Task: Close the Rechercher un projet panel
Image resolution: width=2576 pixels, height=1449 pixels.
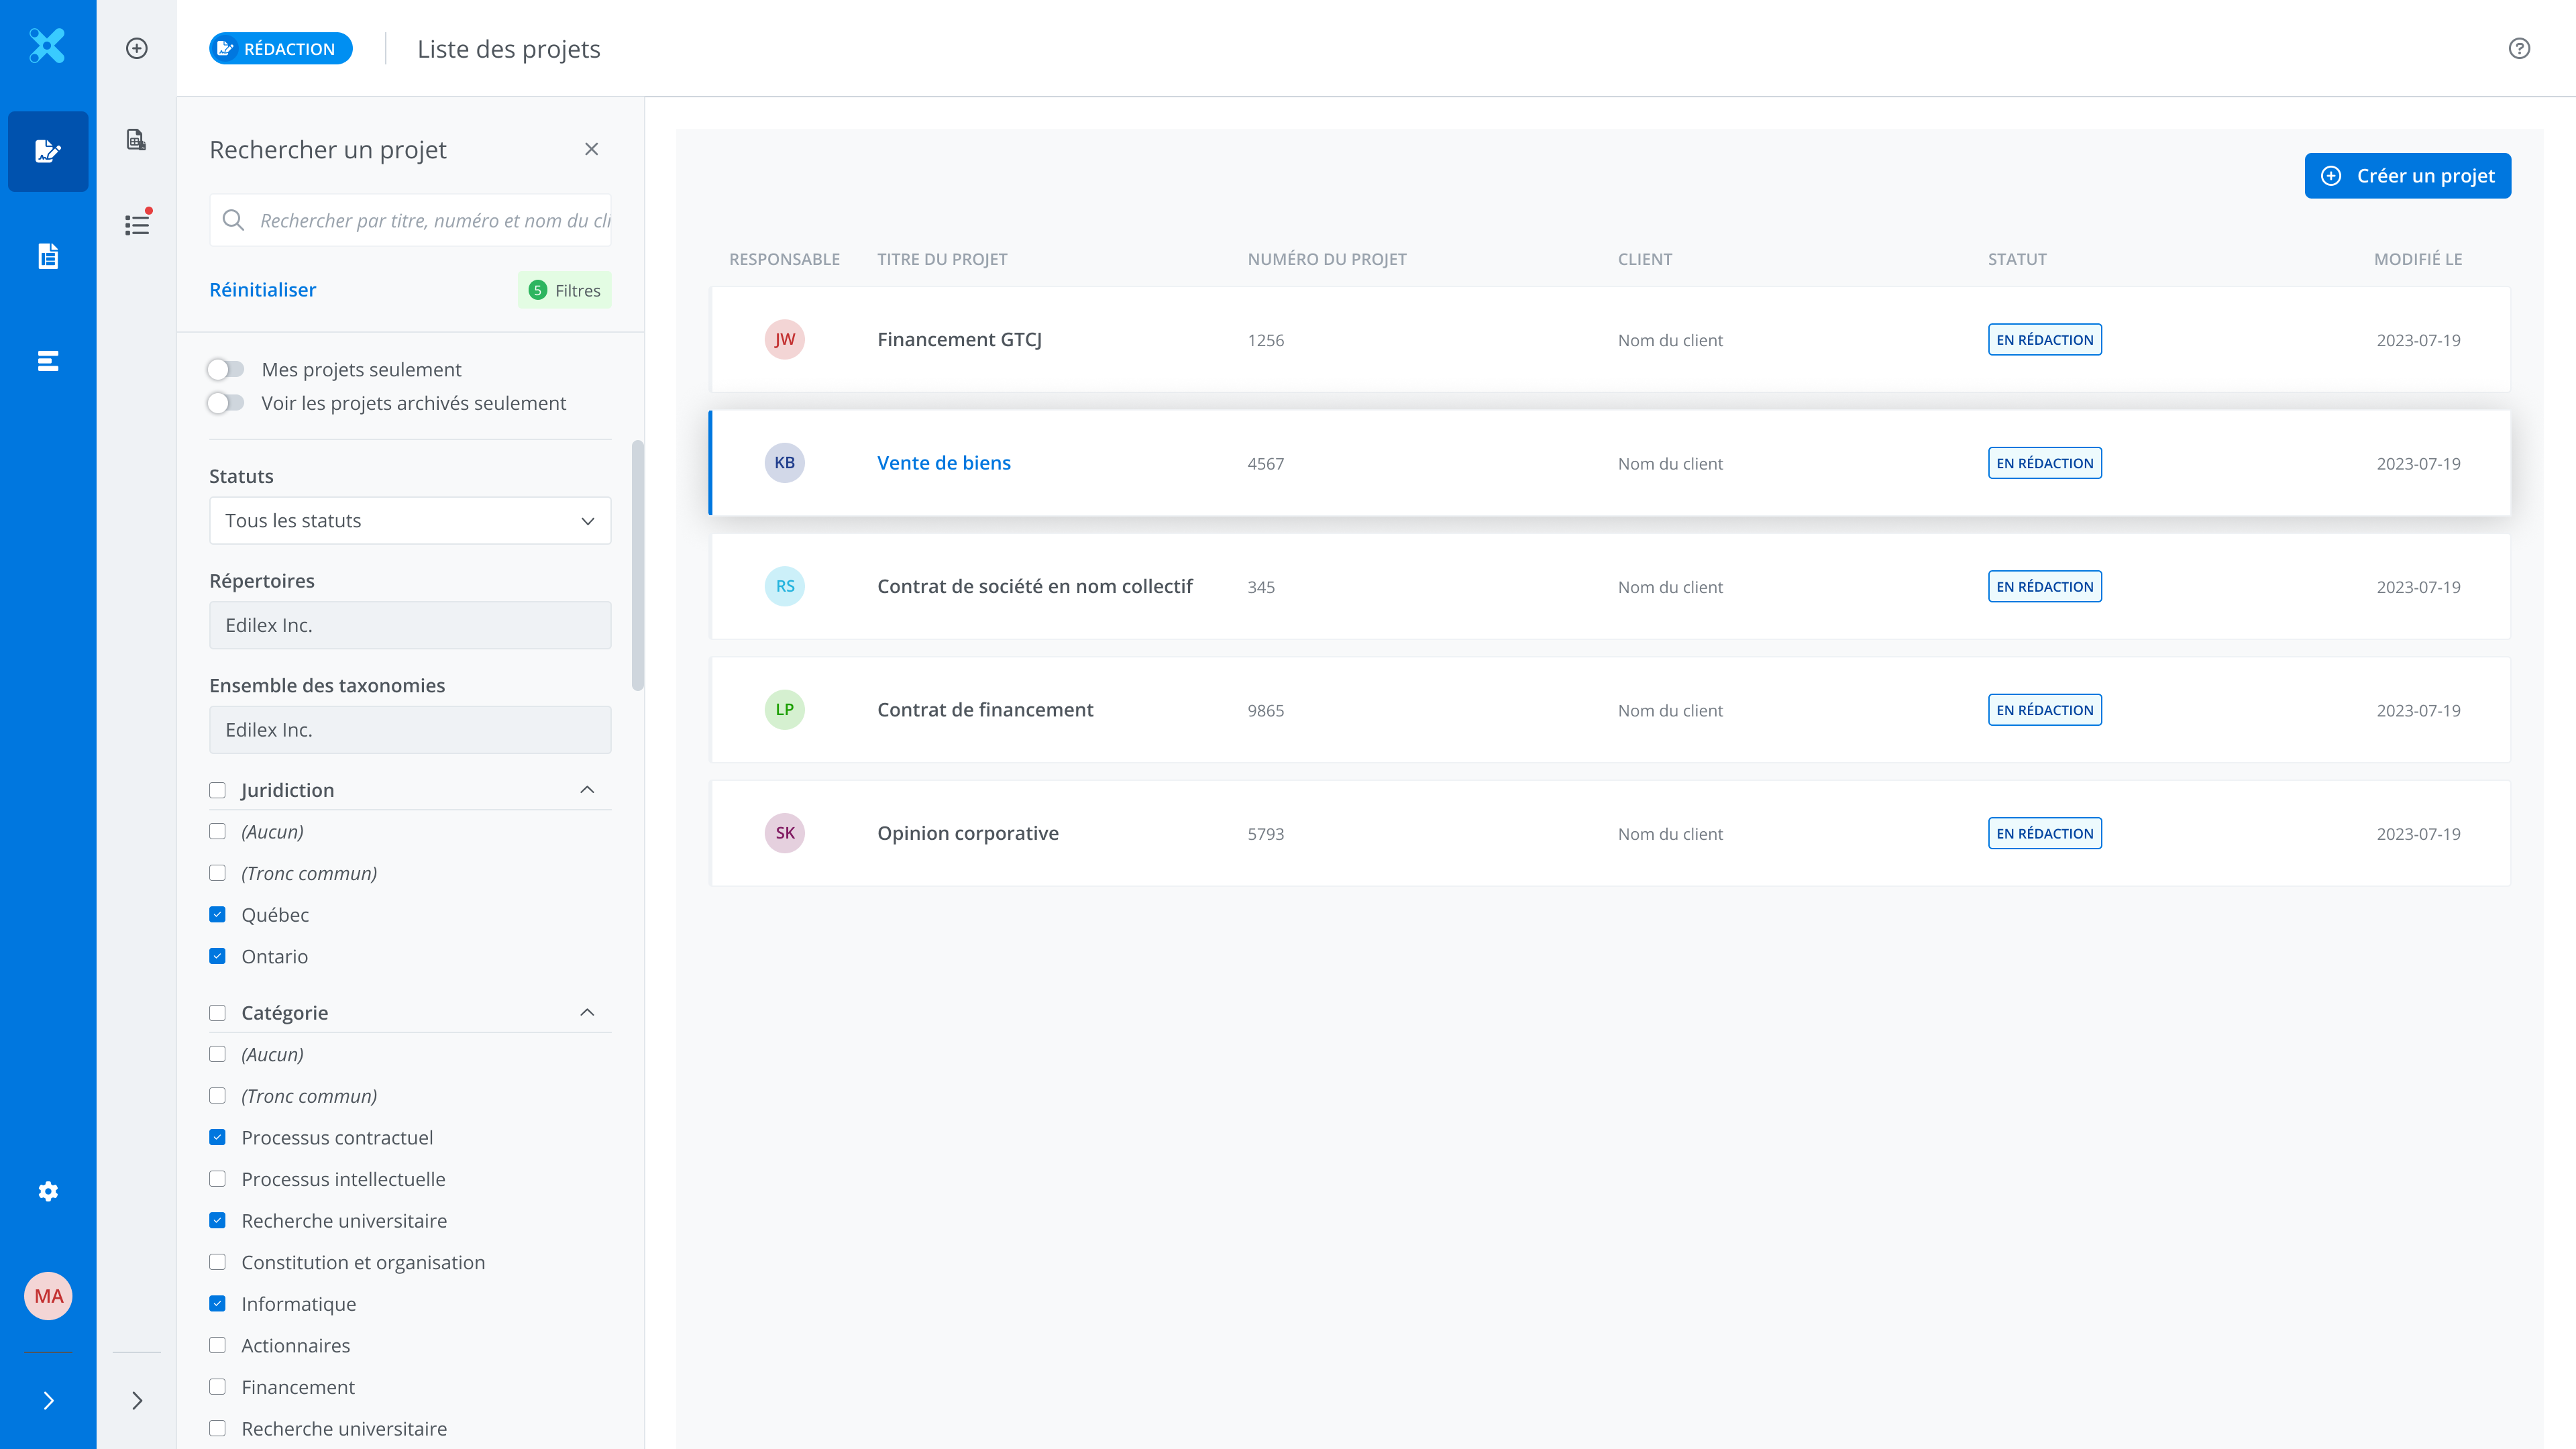Action: (591, 149)
